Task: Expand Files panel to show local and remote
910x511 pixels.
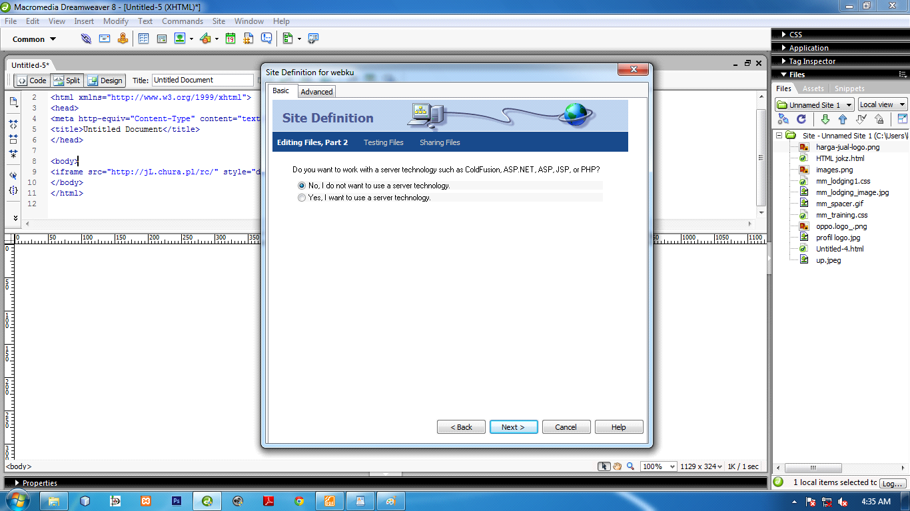Action: pyautogui.click(x=902, y=119)
